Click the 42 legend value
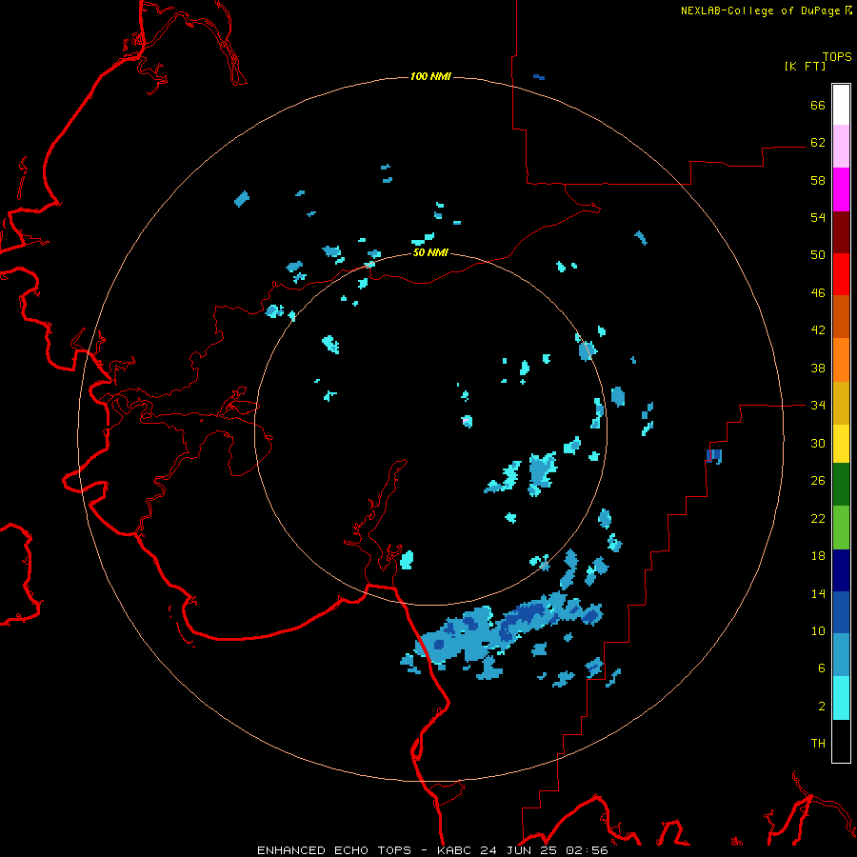This screenshot has width=857, height=857. tap(818, 330)
